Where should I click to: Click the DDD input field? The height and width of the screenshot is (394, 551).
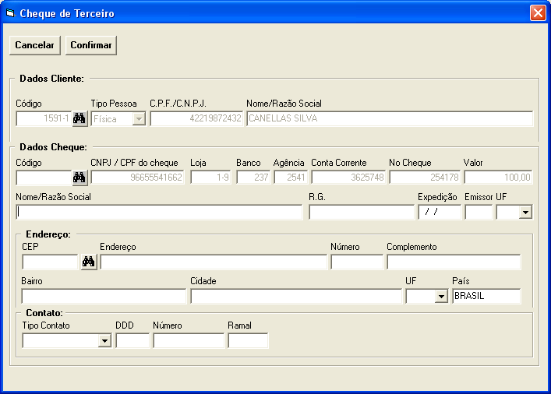point(132,340)
